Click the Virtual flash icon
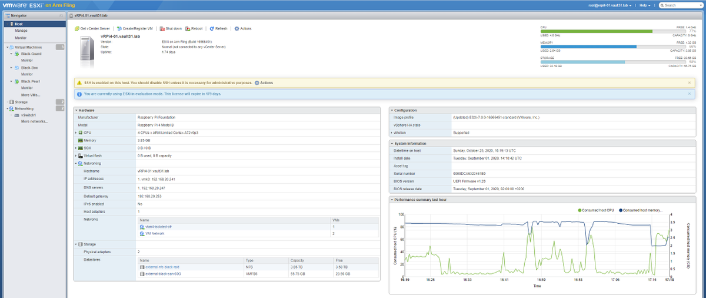This screenshot has height=298, width=706. [81, 155]
